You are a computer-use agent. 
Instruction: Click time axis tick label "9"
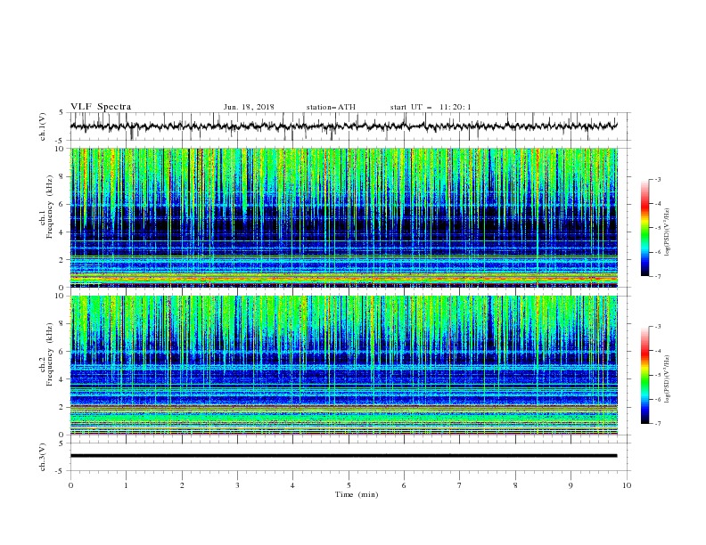(571, 485)
